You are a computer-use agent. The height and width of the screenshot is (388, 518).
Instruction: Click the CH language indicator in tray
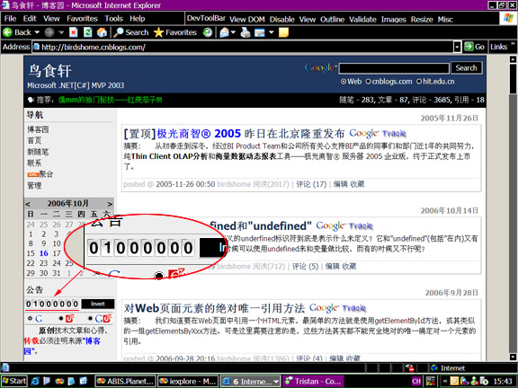pyautogui.click(x=415, y=382)
